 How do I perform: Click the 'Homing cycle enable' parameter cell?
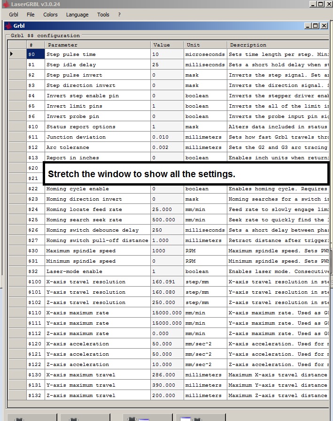[98, 189]
